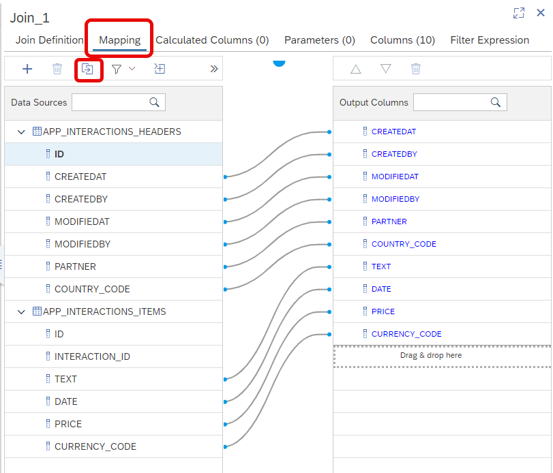Click mapping connector dot at CREATEDAT output
The image size is (553, 473).
pos(329,132)
